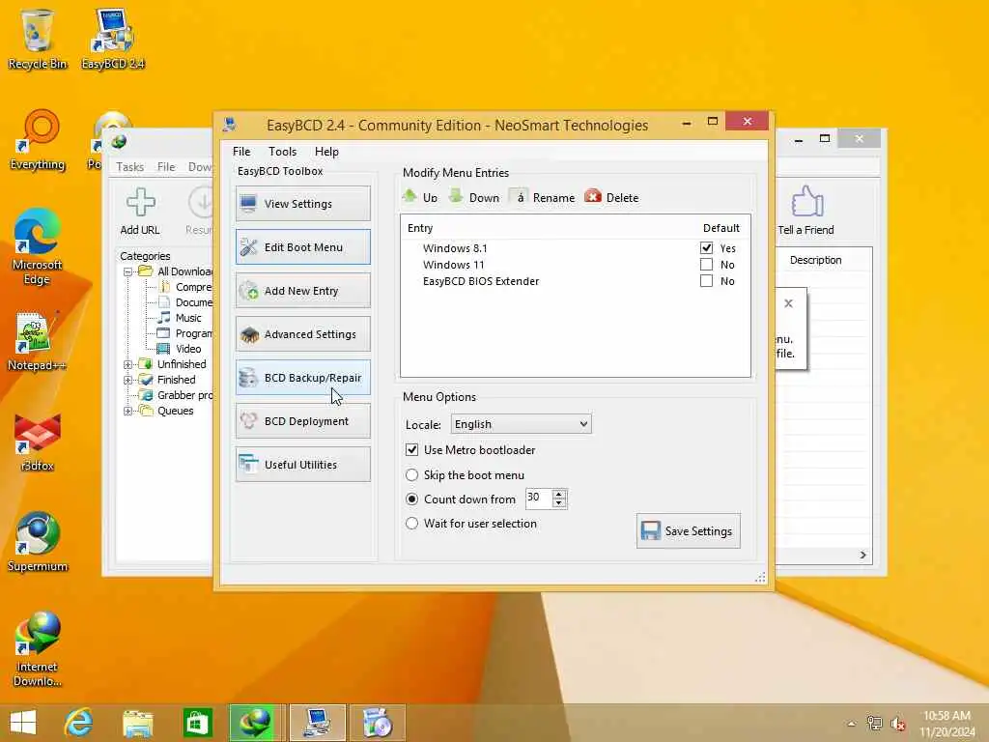Screen dimensions: 989x742
Task: Switch to download manager taskbar icon
Action: 256,723
